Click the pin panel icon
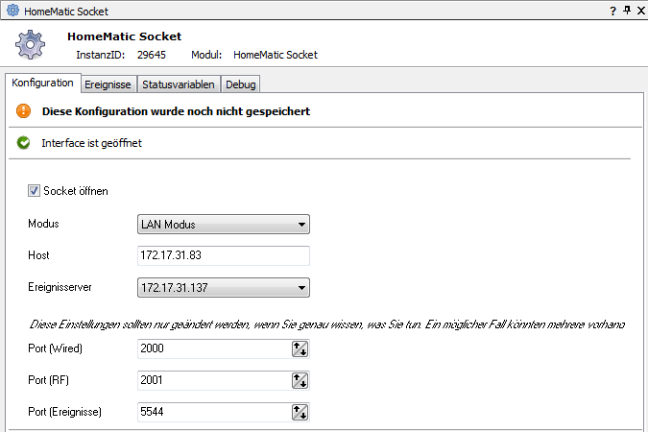The image size is (648, 432). (x=626, y=11)
